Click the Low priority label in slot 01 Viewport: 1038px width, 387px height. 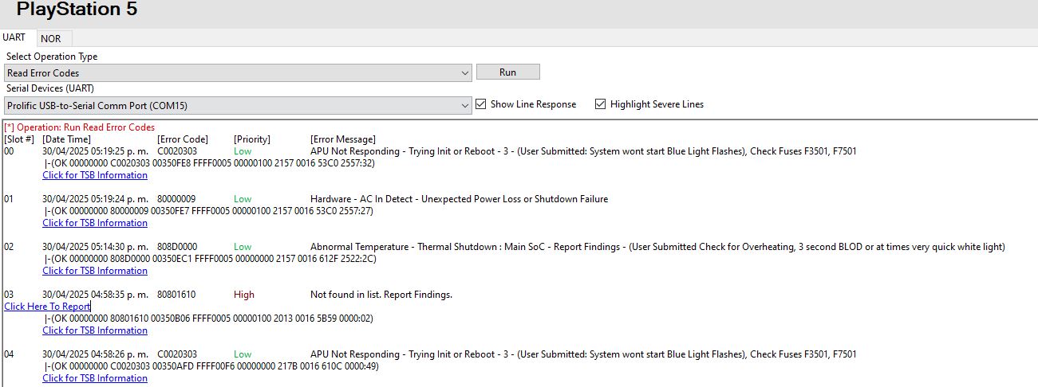click(x=243, y=199)
